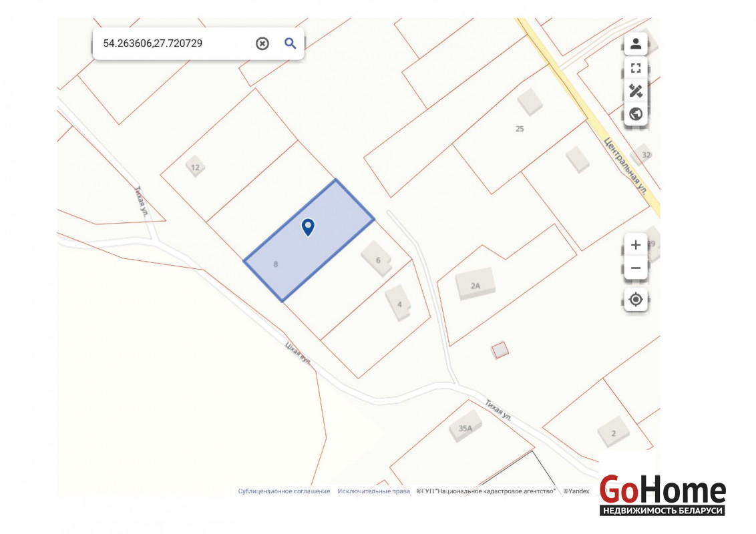Open the Исключительные права link
This screenshot has height=534, width=756.
(373, 491)
